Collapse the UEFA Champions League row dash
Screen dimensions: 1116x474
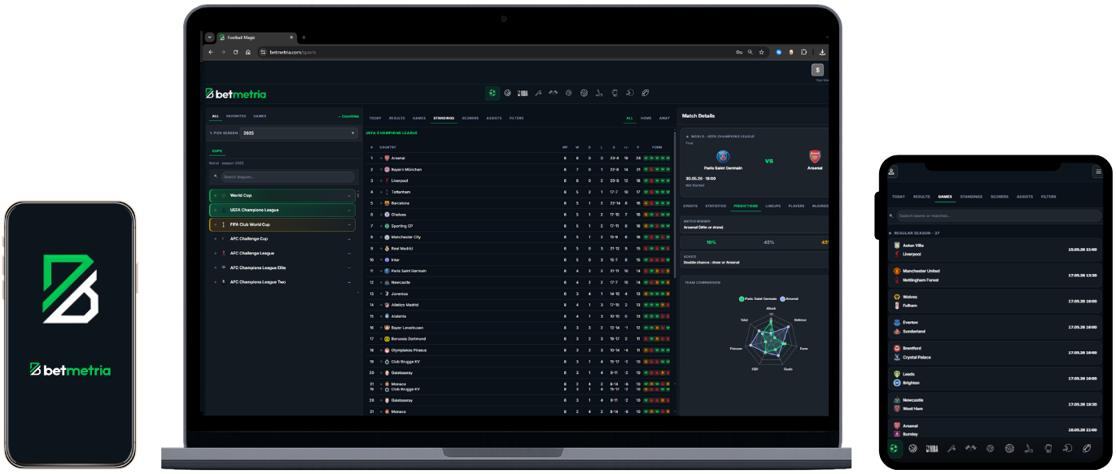coord(349,210)
